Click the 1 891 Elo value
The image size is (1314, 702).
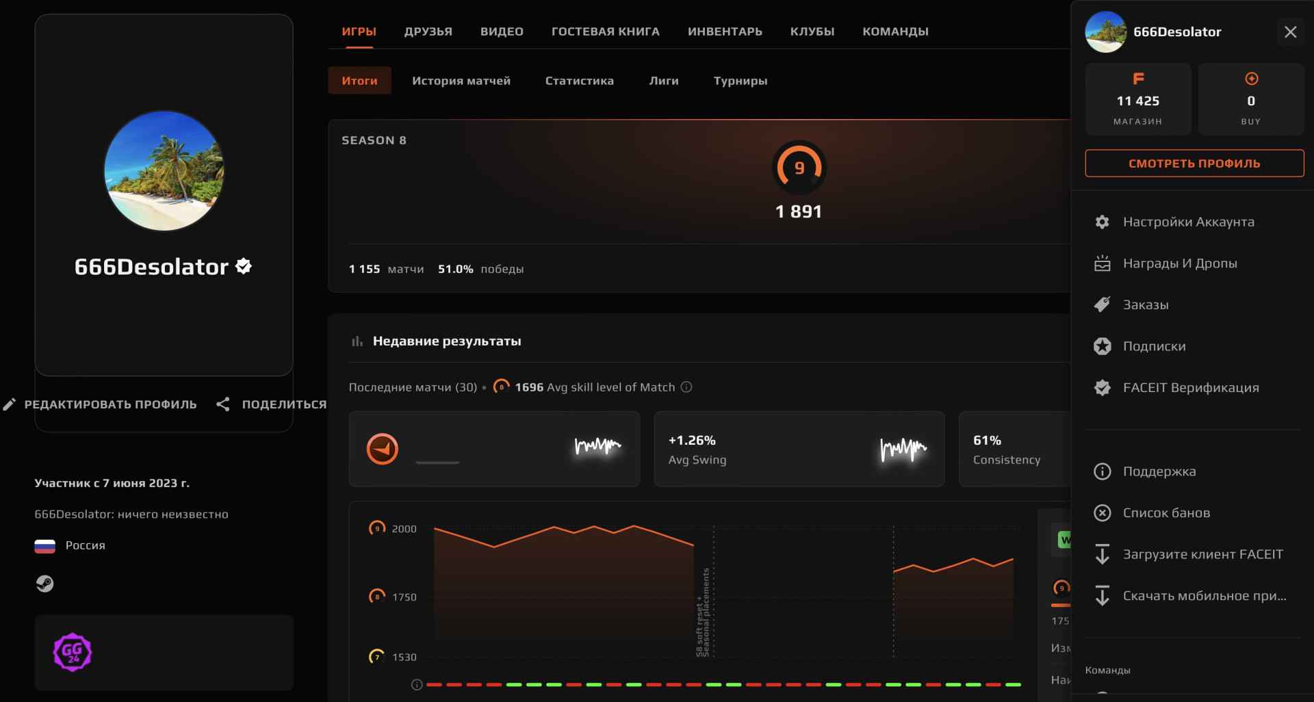tap(799, 211)
